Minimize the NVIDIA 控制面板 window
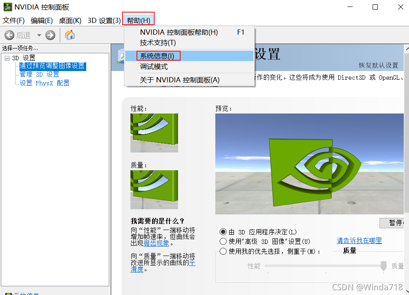Viewport: 409px width, 295px height. click(x=350, y=7)
